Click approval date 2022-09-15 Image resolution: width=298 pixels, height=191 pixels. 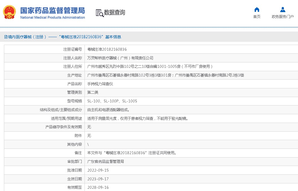tap(98, 170)
